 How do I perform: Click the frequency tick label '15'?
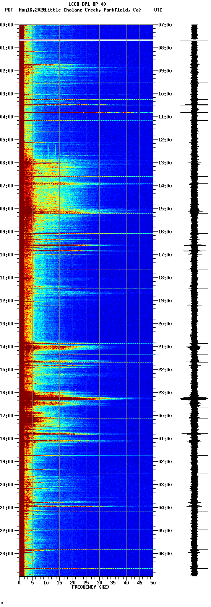59,583
